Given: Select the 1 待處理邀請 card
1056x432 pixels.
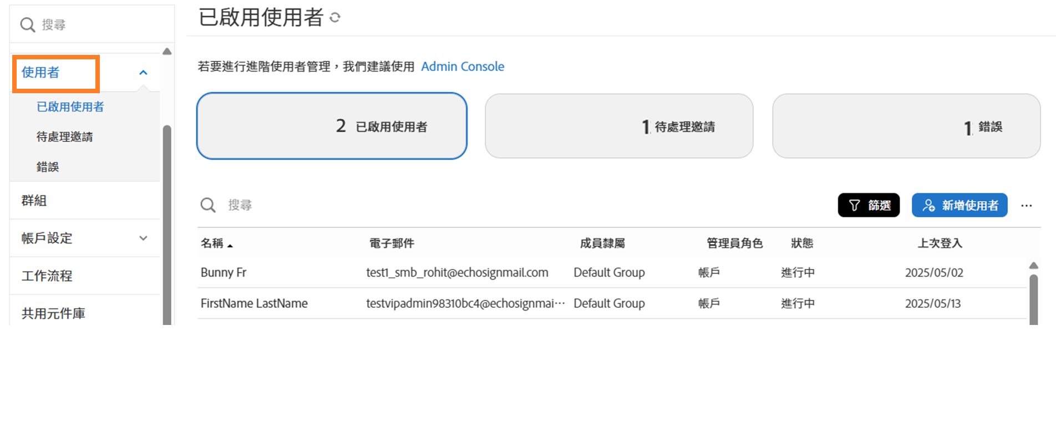Looking at the screenshot, I should [619, 126].
